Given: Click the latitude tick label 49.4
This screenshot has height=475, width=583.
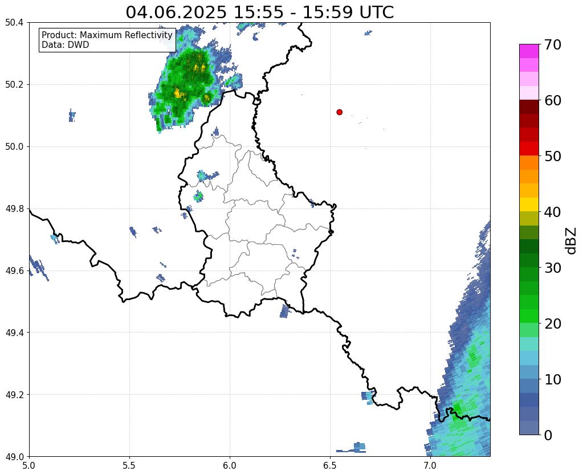Looking at the screenshot, I should (14, 333).
